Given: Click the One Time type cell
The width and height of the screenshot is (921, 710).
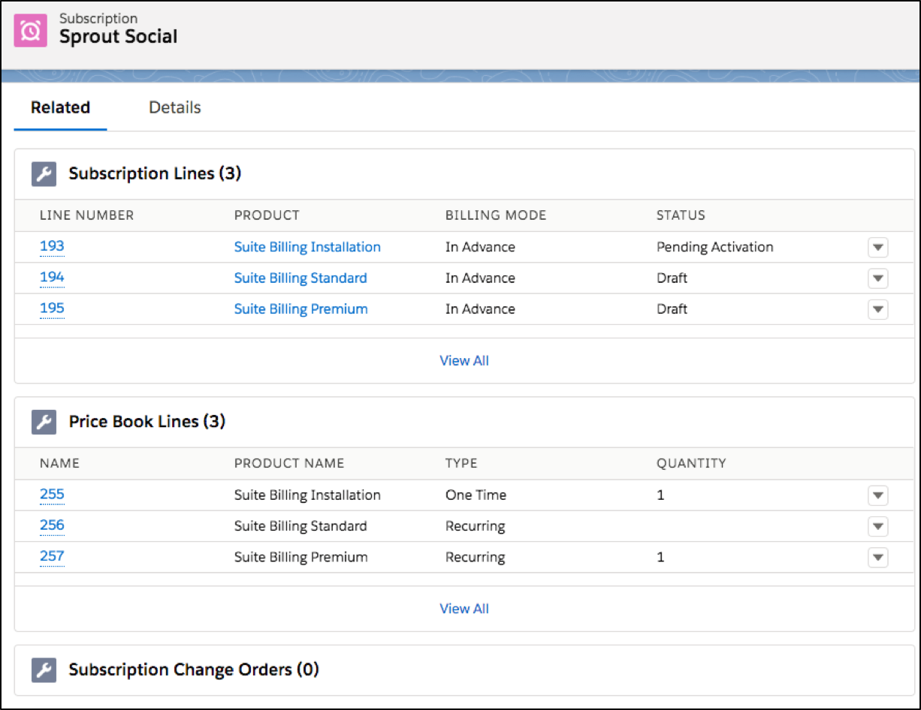Looking at the screenshot, I should (x=476, y=495).
